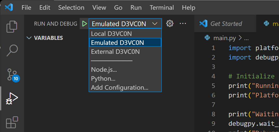Click the VS Code logo icon
The width and height of the screenshot is (279, 132).
tap(9, 7)
